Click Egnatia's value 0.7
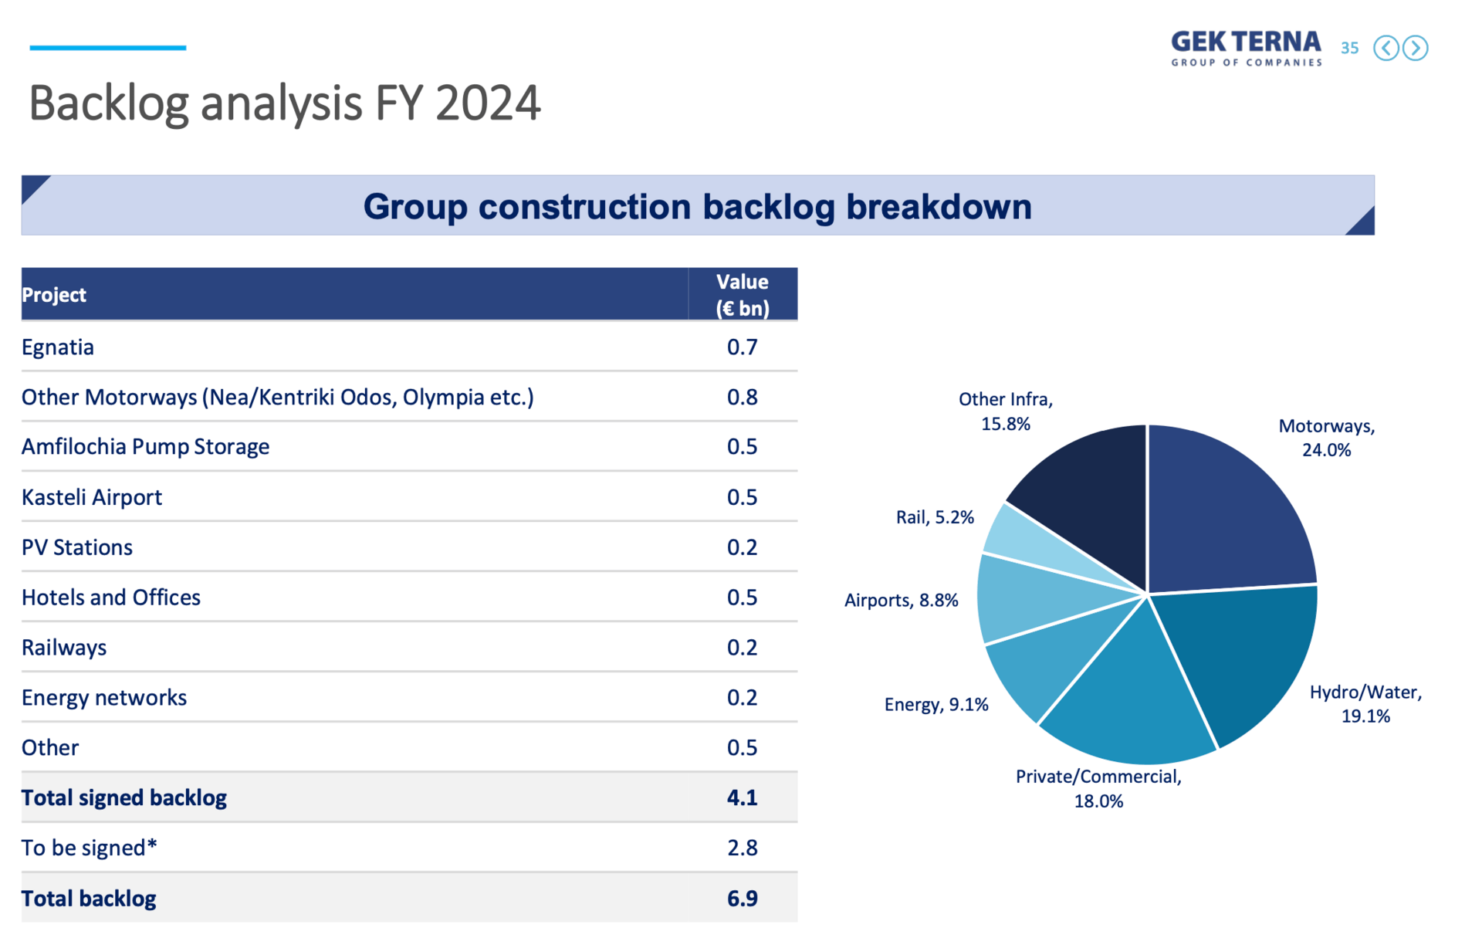 tap(742, 347)
